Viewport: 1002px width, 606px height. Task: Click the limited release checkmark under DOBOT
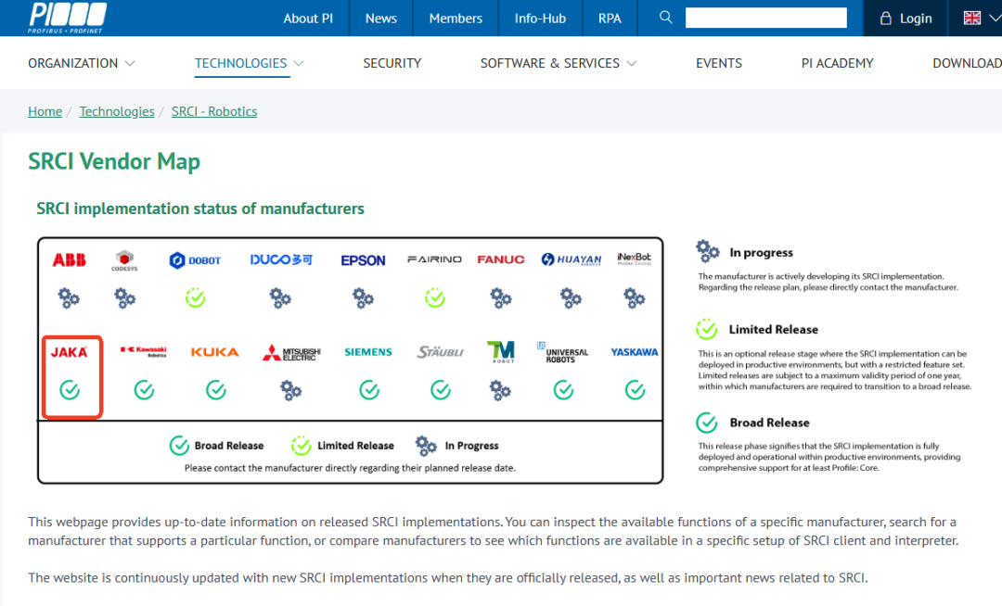[196, 297]
